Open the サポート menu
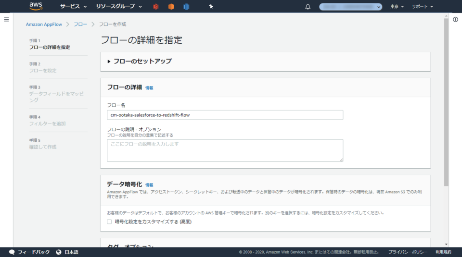Viewport: 462px width, 257px height. [422, 6]
